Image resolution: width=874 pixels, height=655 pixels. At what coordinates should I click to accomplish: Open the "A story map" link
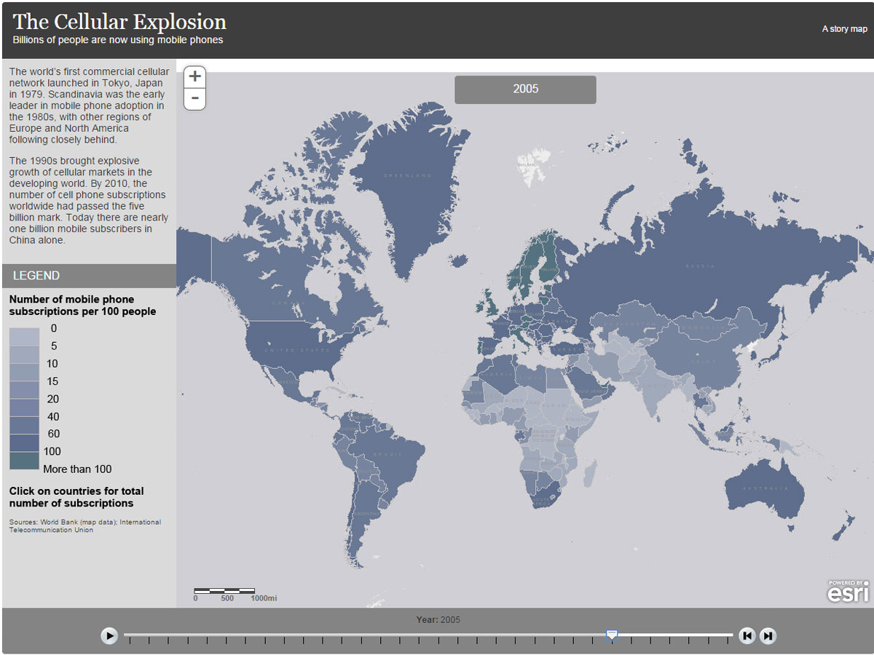(x=844, y=29)
